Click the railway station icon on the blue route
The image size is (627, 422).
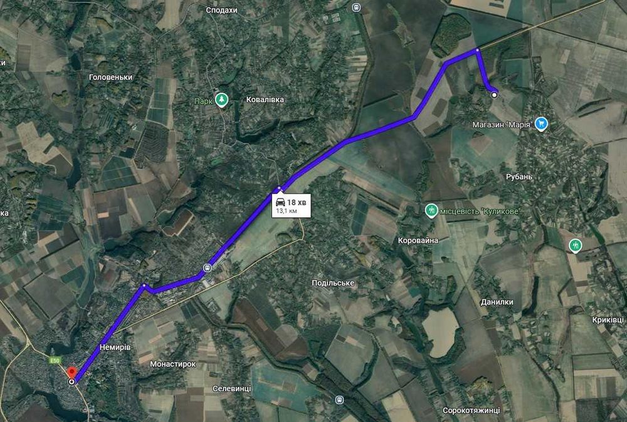(207, 267)
